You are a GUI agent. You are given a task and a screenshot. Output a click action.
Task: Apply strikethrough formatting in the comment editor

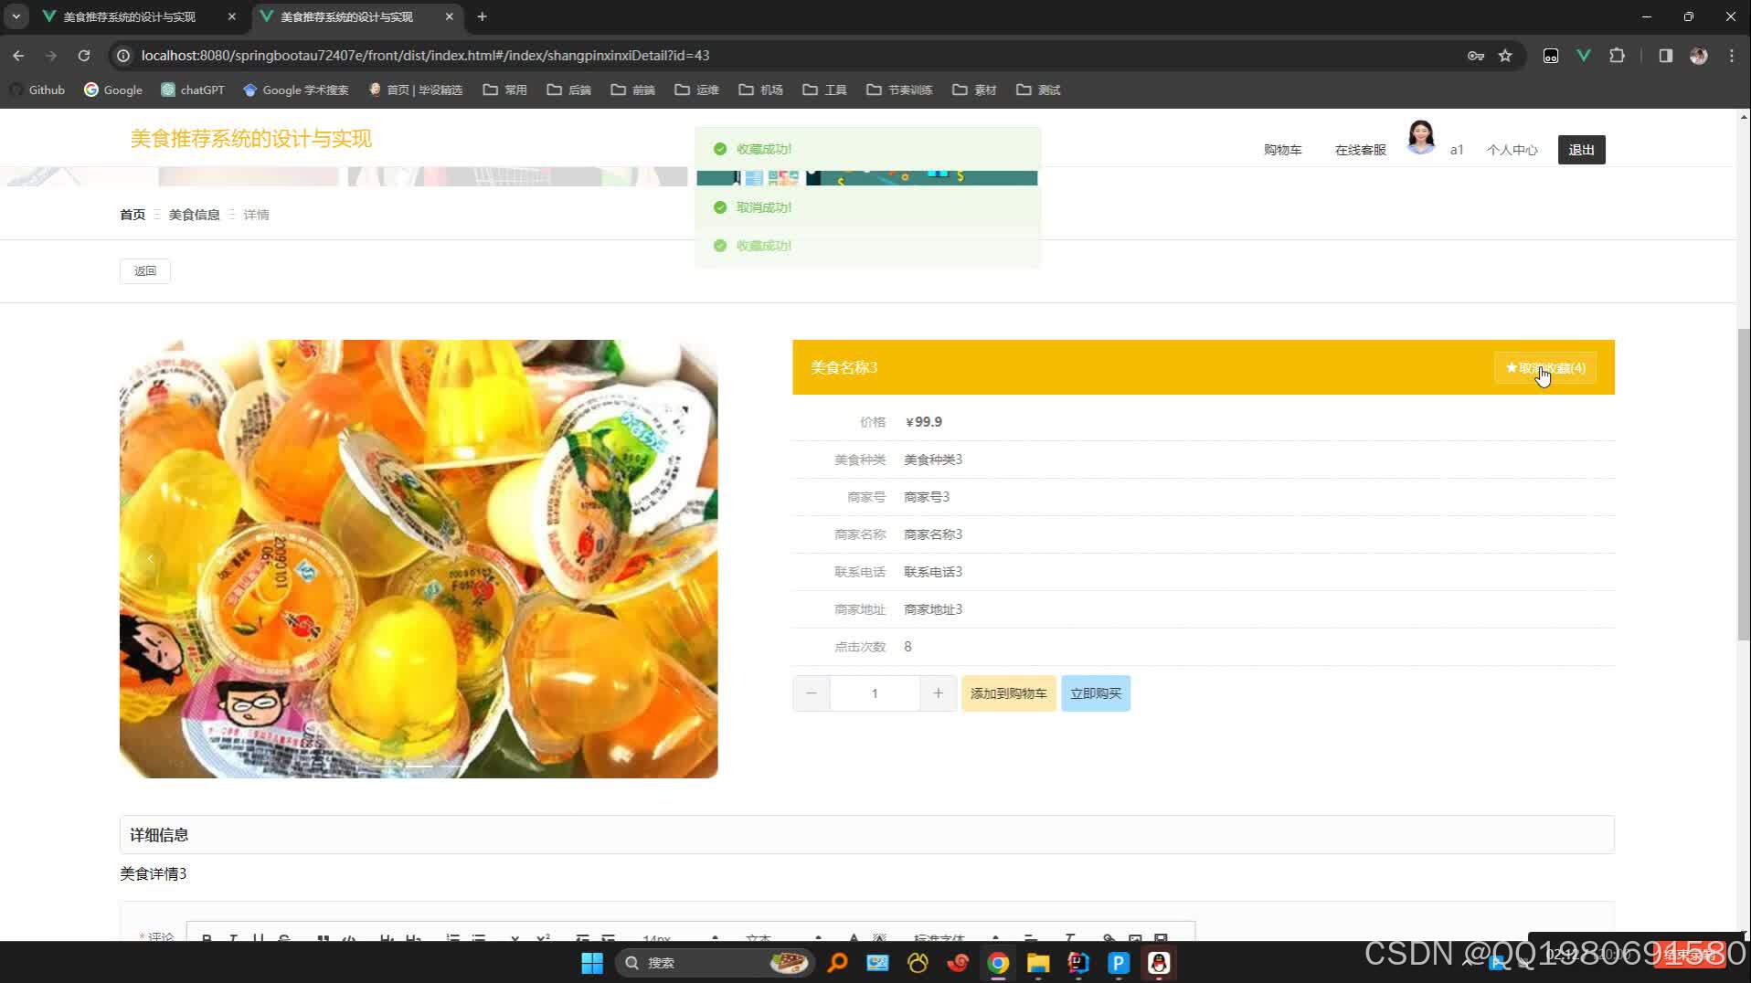click(283, 939)
